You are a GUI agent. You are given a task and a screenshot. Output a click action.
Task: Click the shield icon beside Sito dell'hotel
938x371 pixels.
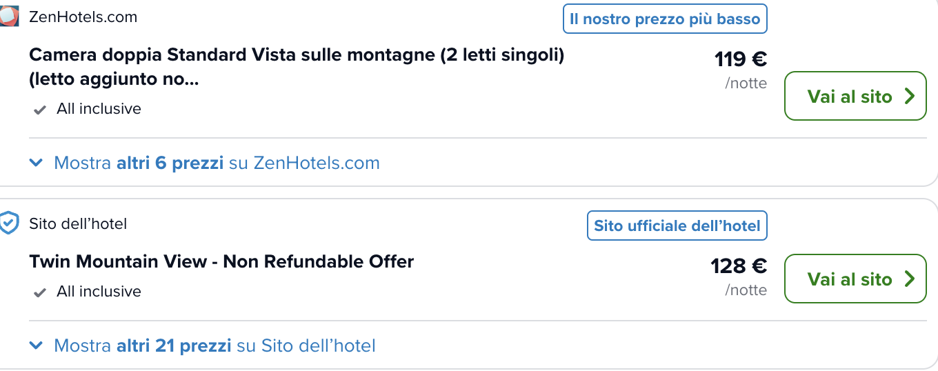[9, 223]
